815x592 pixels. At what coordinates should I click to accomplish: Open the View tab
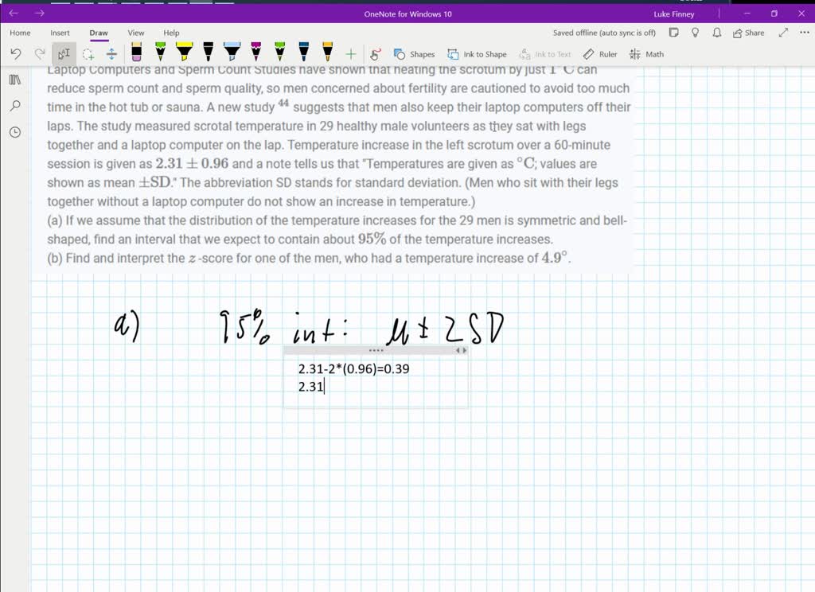tap(136, 33)
